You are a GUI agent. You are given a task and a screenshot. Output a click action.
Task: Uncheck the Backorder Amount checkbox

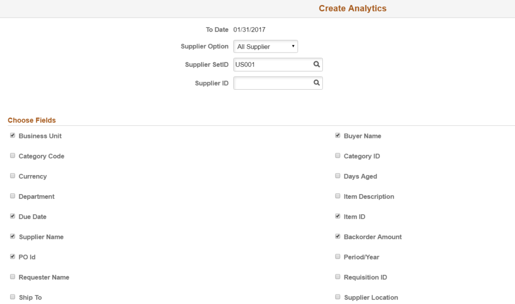point(337,236)
